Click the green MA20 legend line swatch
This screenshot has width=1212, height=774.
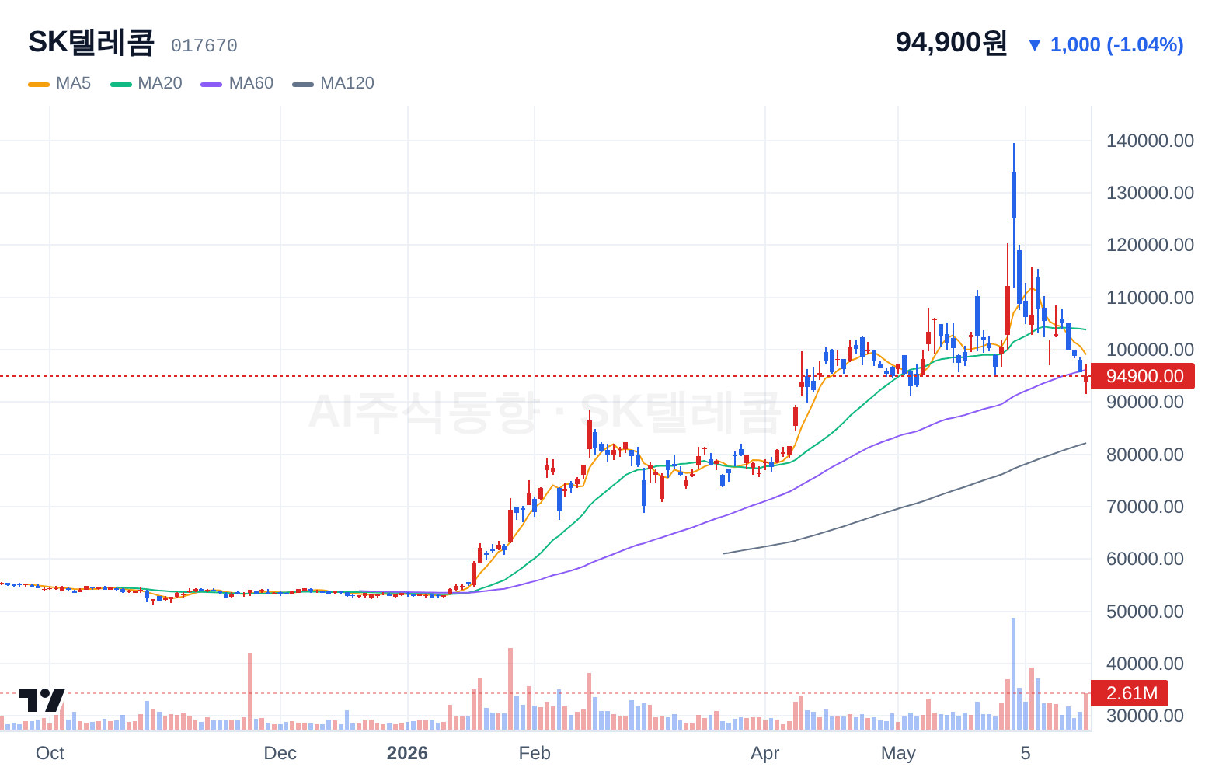(x=121, y=84)
